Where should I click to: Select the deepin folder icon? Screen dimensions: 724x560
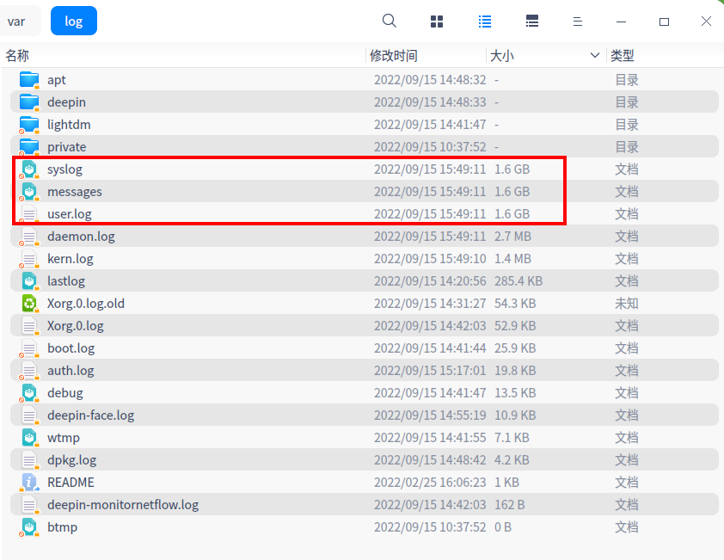[x=29, y=102]
